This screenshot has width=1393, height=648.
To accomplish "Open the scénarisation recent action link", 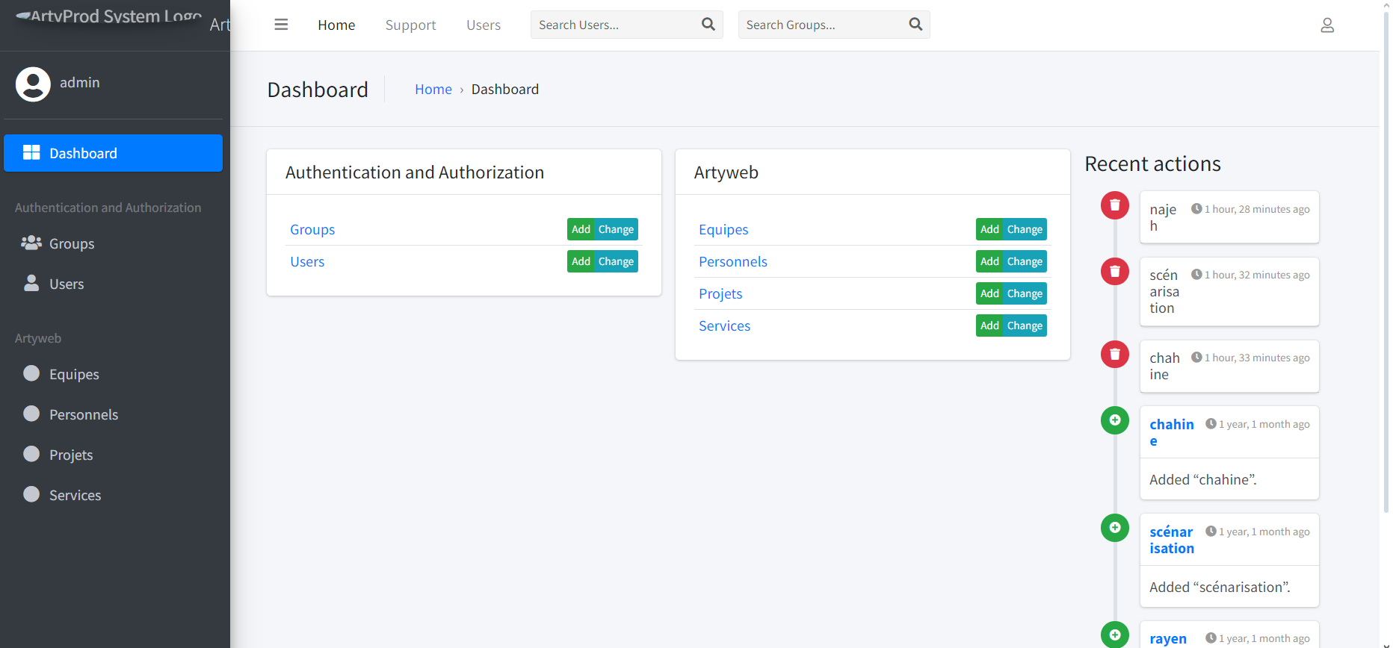I will point(1171,540).
